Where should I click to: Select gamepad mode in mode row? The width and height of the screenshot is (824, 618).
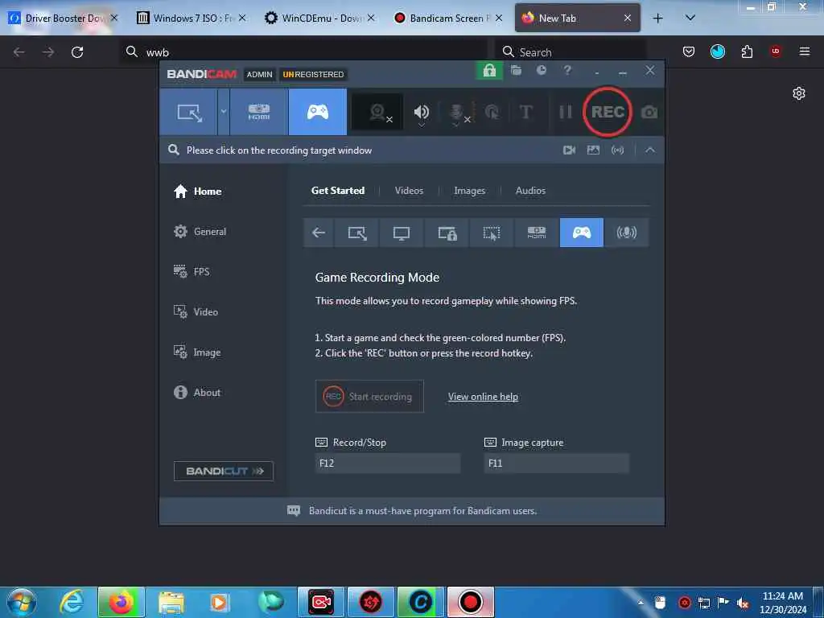[581, 233]
